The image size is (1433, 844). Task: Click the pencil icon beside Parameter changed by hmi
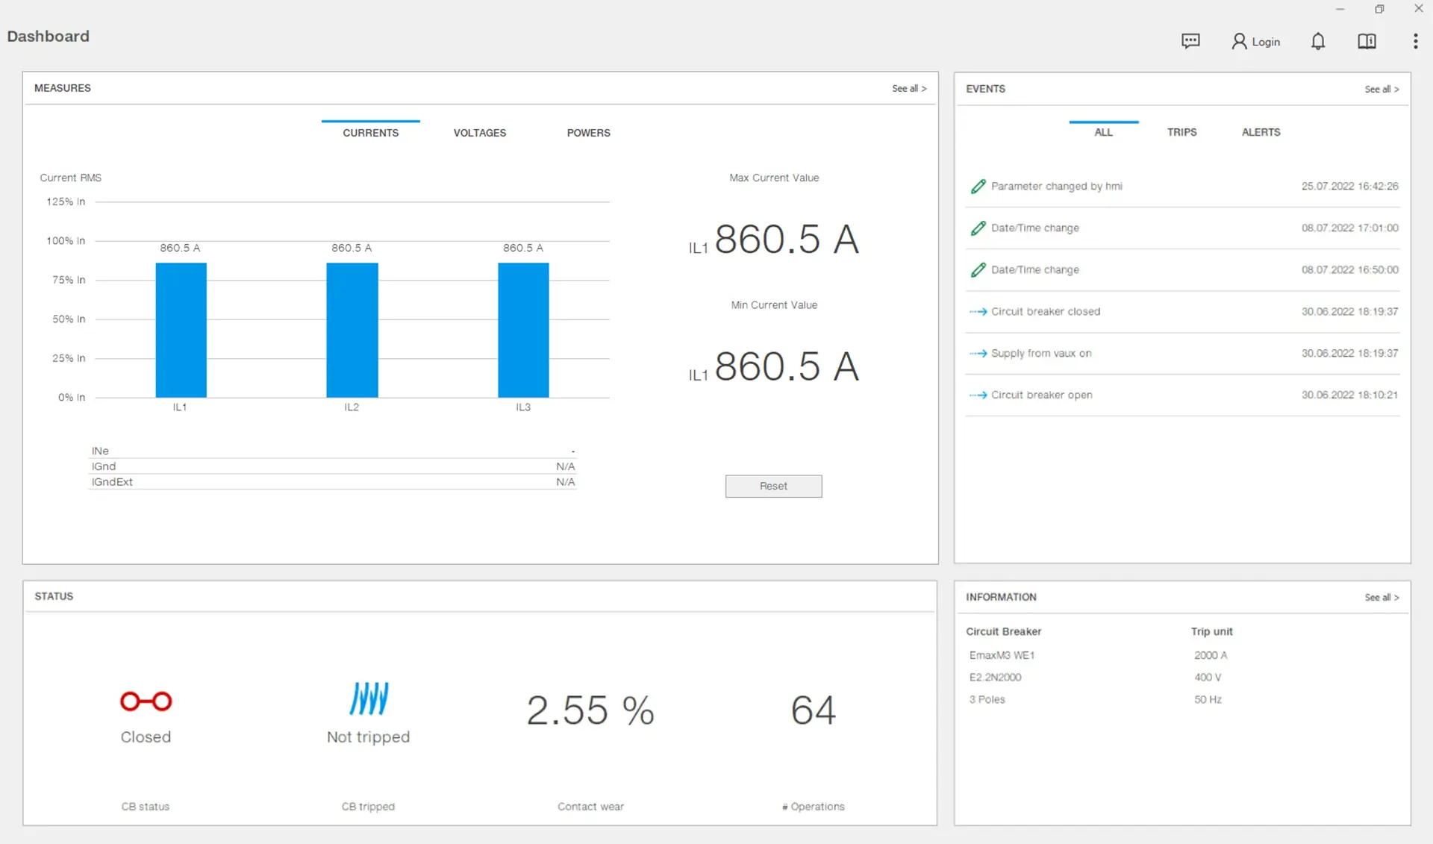[x=978, y=186]
